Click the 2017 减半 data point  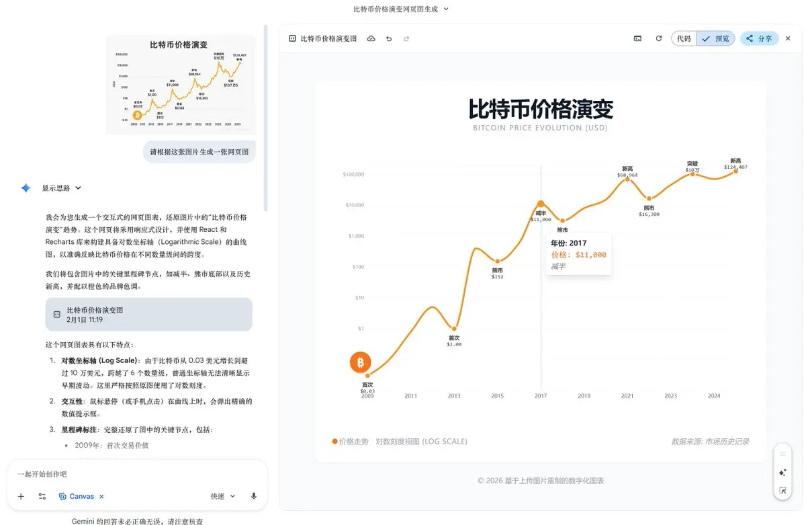coord(541,204)
